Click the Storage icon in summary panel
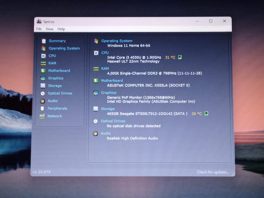 point(96,109)
